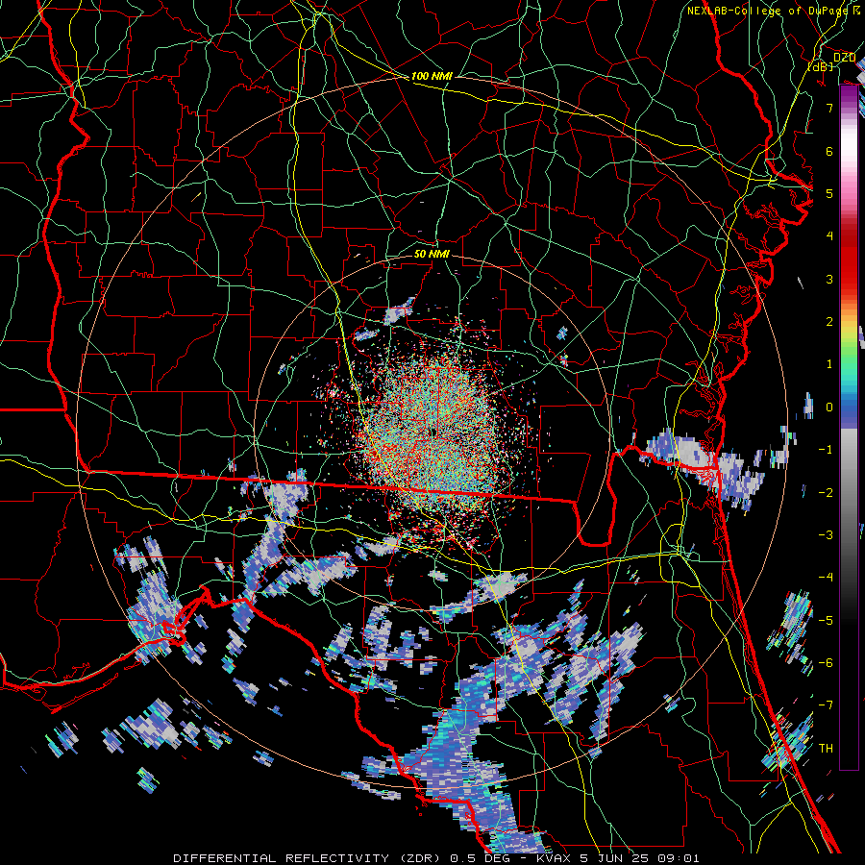Click the "TH" label on the color scale

pos(826,749)
